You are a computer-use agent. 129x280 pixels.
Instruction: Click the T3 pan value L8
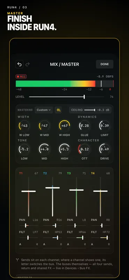click(x=84, y=220)
